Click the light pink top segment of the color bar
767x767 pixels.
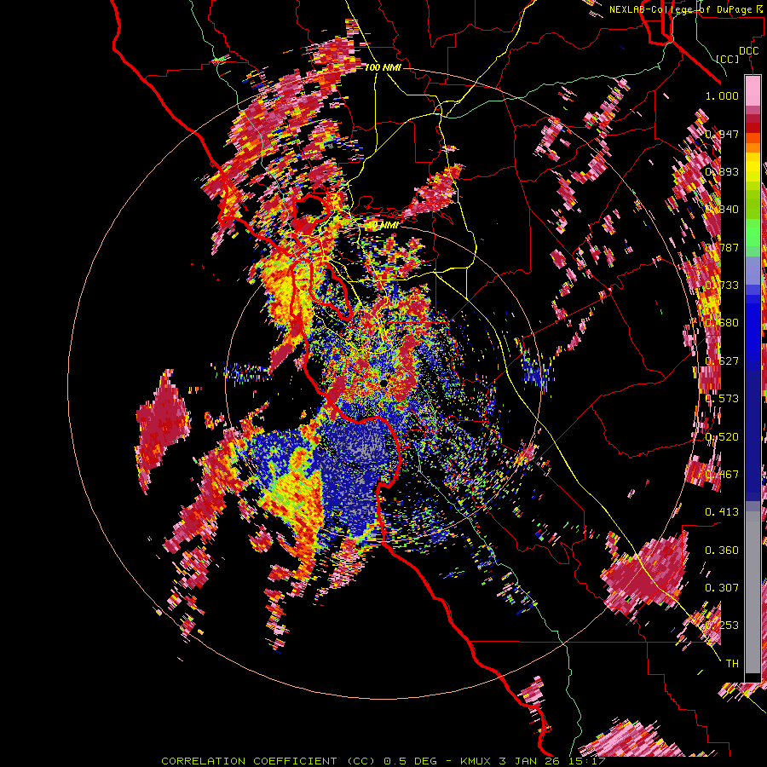click(753, 90)
